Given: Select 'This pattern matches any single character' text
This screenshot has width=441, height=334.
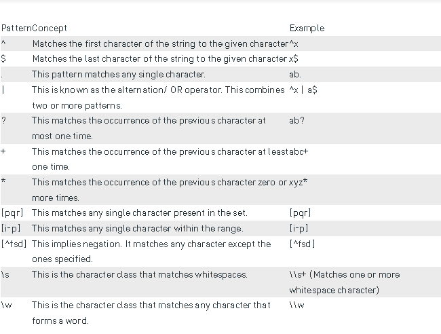Looking at the screenshot, I should pos(119,74).
